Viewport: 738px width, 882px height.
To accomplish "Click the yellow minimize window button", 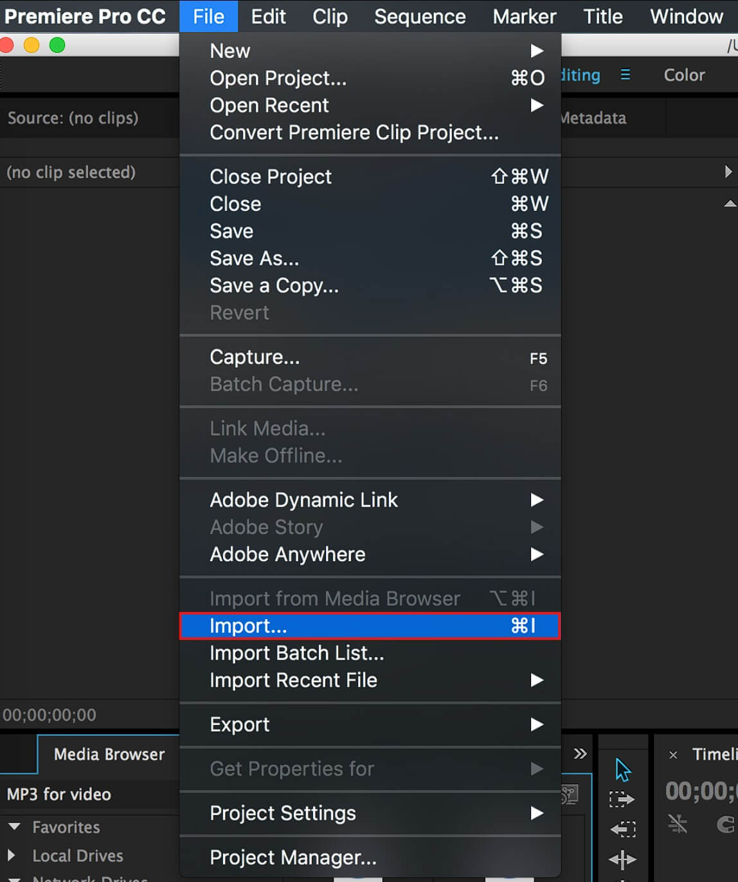I will click(x=32, y=45).
